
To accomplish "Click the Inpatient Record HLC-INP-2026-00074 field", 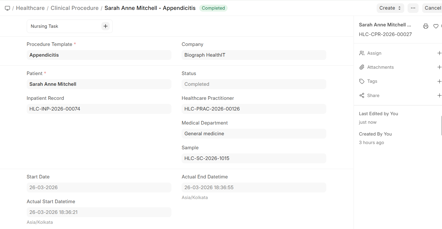I will pyautogui.click(x=99, y=109).
